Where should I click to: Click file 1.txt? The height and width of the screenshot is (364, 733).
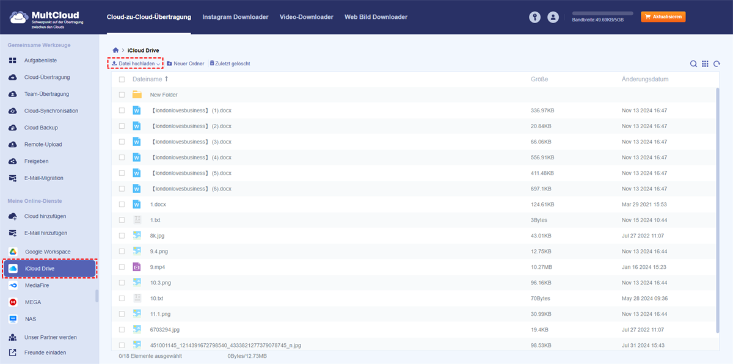coord(155,220)
